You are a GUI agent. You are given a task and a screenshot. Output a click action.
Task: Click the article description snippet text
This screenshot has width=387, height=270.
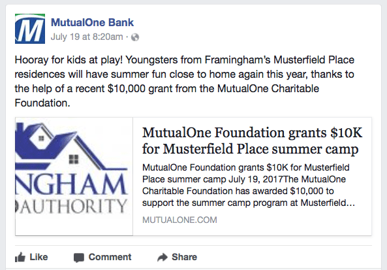pyautogui.click(x=249, y=185)
